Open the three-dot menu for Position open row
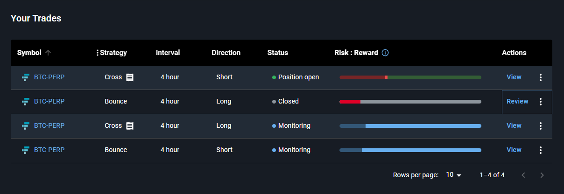Viewport: 564px width, 194px height. (x=541, y=77)
